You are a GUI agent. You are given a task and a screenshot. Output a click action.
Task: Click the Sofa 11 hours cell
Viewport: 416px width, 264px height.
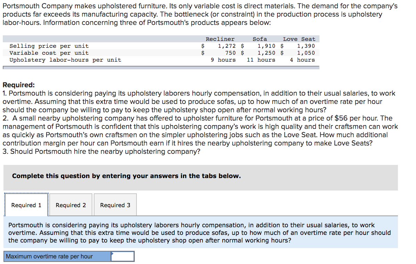(x=261, y=60)
